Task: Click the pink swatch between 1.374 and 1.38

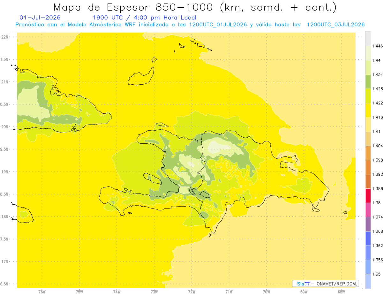Action: click(368, 210)
